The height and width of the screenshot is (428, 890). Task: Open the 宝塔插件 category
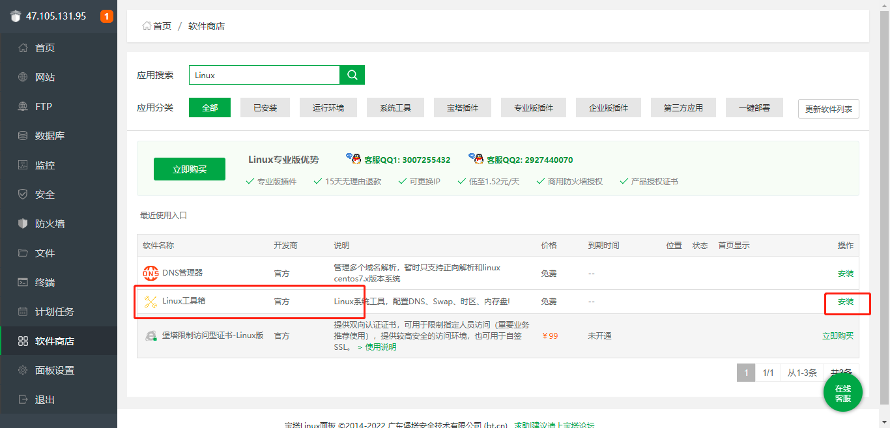[x=463, y=107]
